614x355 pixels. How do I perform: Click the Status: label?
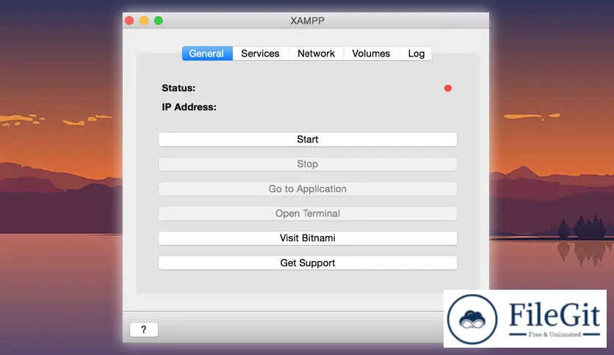coord(178,88)
